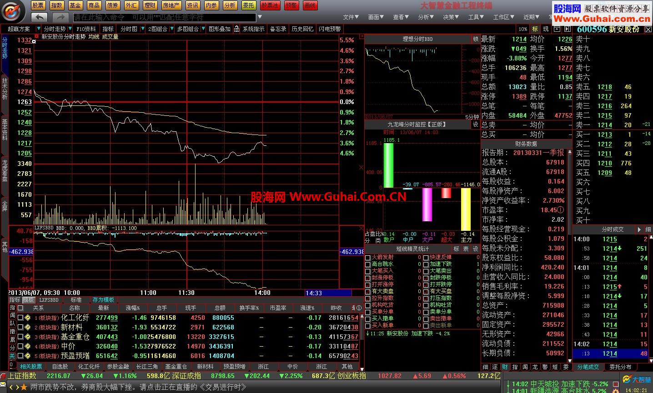Click the 闪电预警 button
The image size is (653, 393).
tap(330, 29)
